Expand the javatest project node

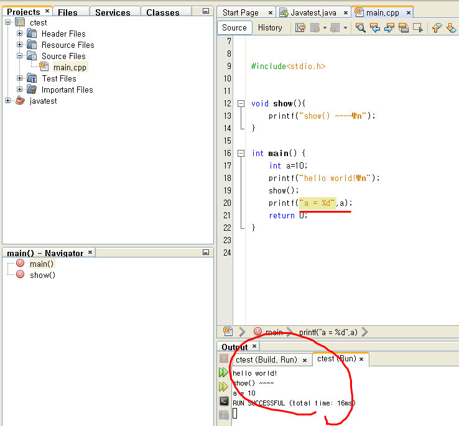[x=7, y=101]
